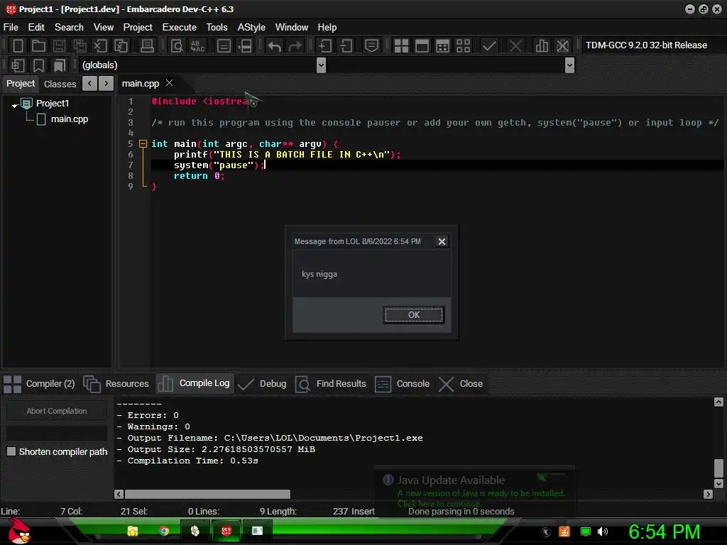Image resolution: width=727 pixels, height=545 pixels.
Task: Close the bottom panel via Close tab
Action: point(461,384)
